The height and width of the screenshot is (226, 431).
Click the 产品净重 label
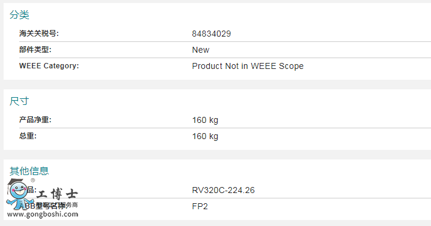(35, 120)
